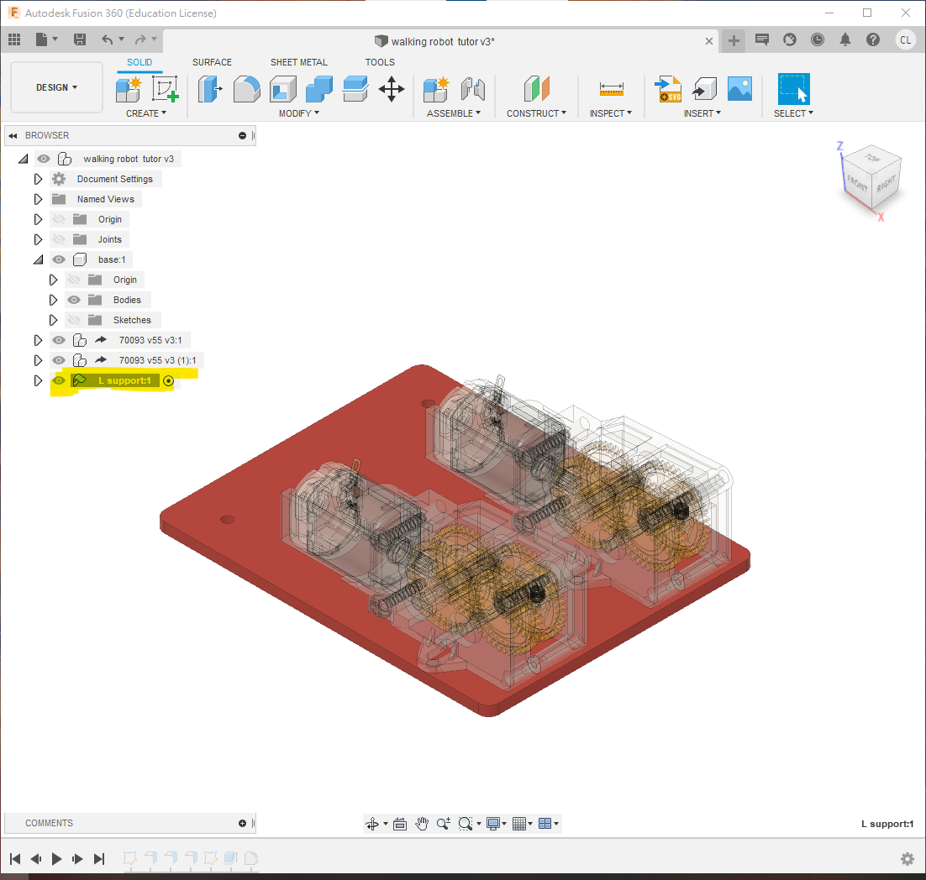Click the Create Sketch icon
The height and width of the screenshot is (880, 926).
click(166, 88)
